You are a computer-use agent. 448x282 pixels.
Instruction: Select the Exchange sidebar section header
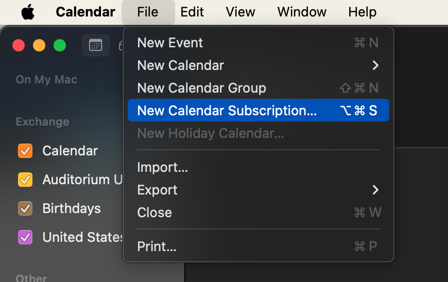coord(42,122)
